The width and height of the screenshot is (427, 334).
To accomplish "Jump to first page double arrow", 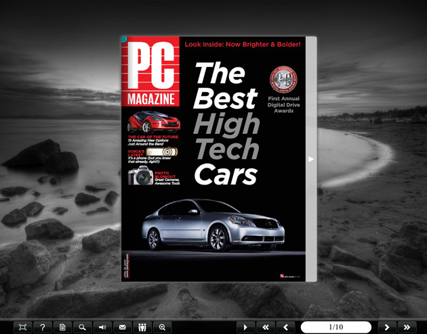I will 266,327.
